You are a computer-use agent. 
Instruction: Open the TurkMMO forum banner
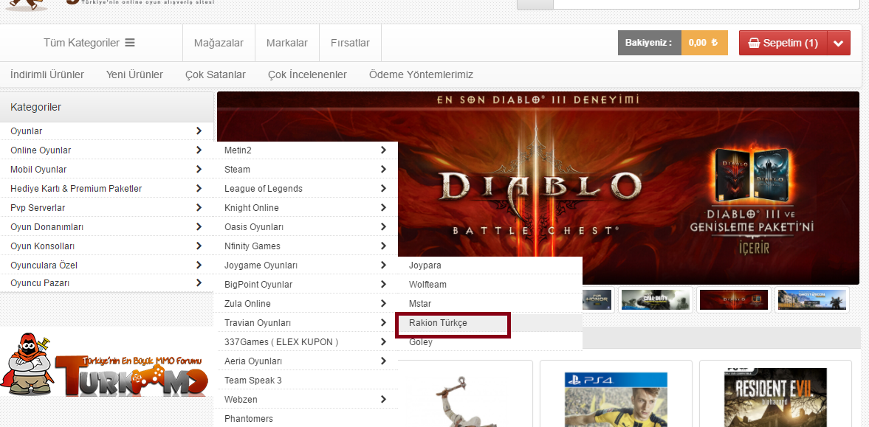click(x=106, y=364)
